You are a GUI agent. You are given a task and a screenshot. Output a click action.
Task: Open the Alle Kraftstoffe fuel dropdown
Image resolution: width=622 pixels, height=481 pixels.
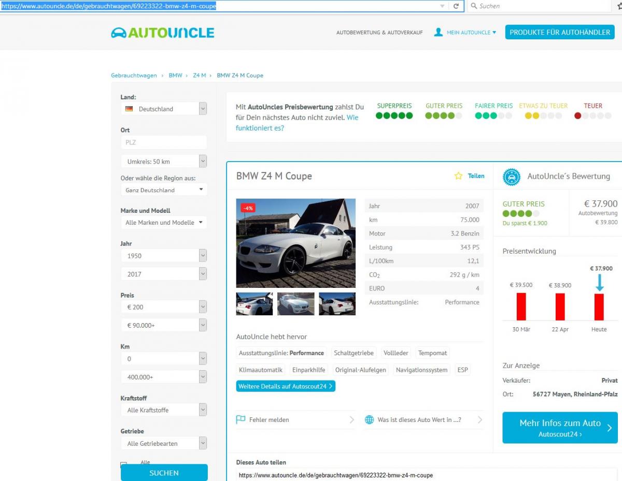tap(164, 410)
